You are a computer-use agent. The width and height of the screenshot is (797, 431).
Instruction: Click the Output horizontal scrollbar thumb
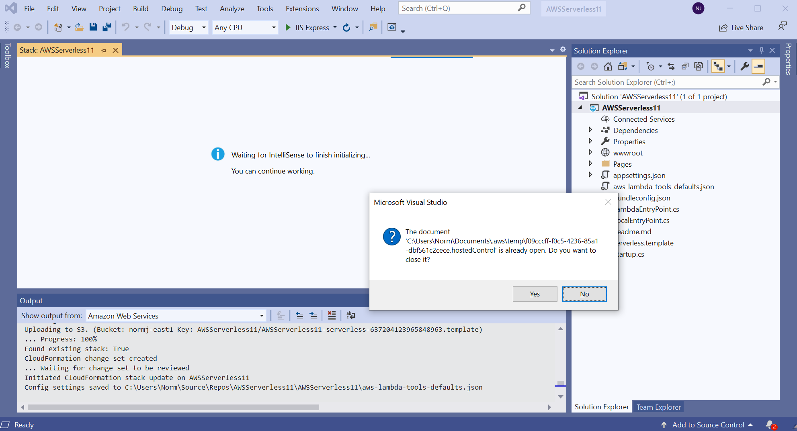tap(173, 407)
